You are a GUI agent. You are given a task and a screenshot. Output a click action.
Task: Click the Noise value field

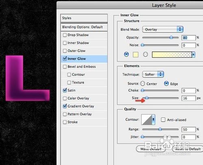click(189, 45)
